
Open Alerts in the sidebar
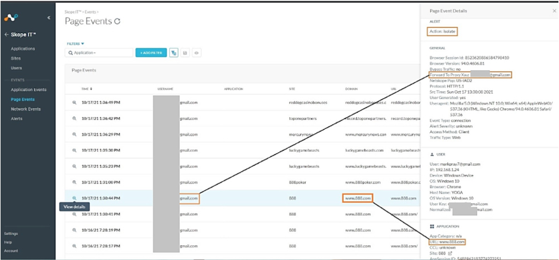[17, 119]
